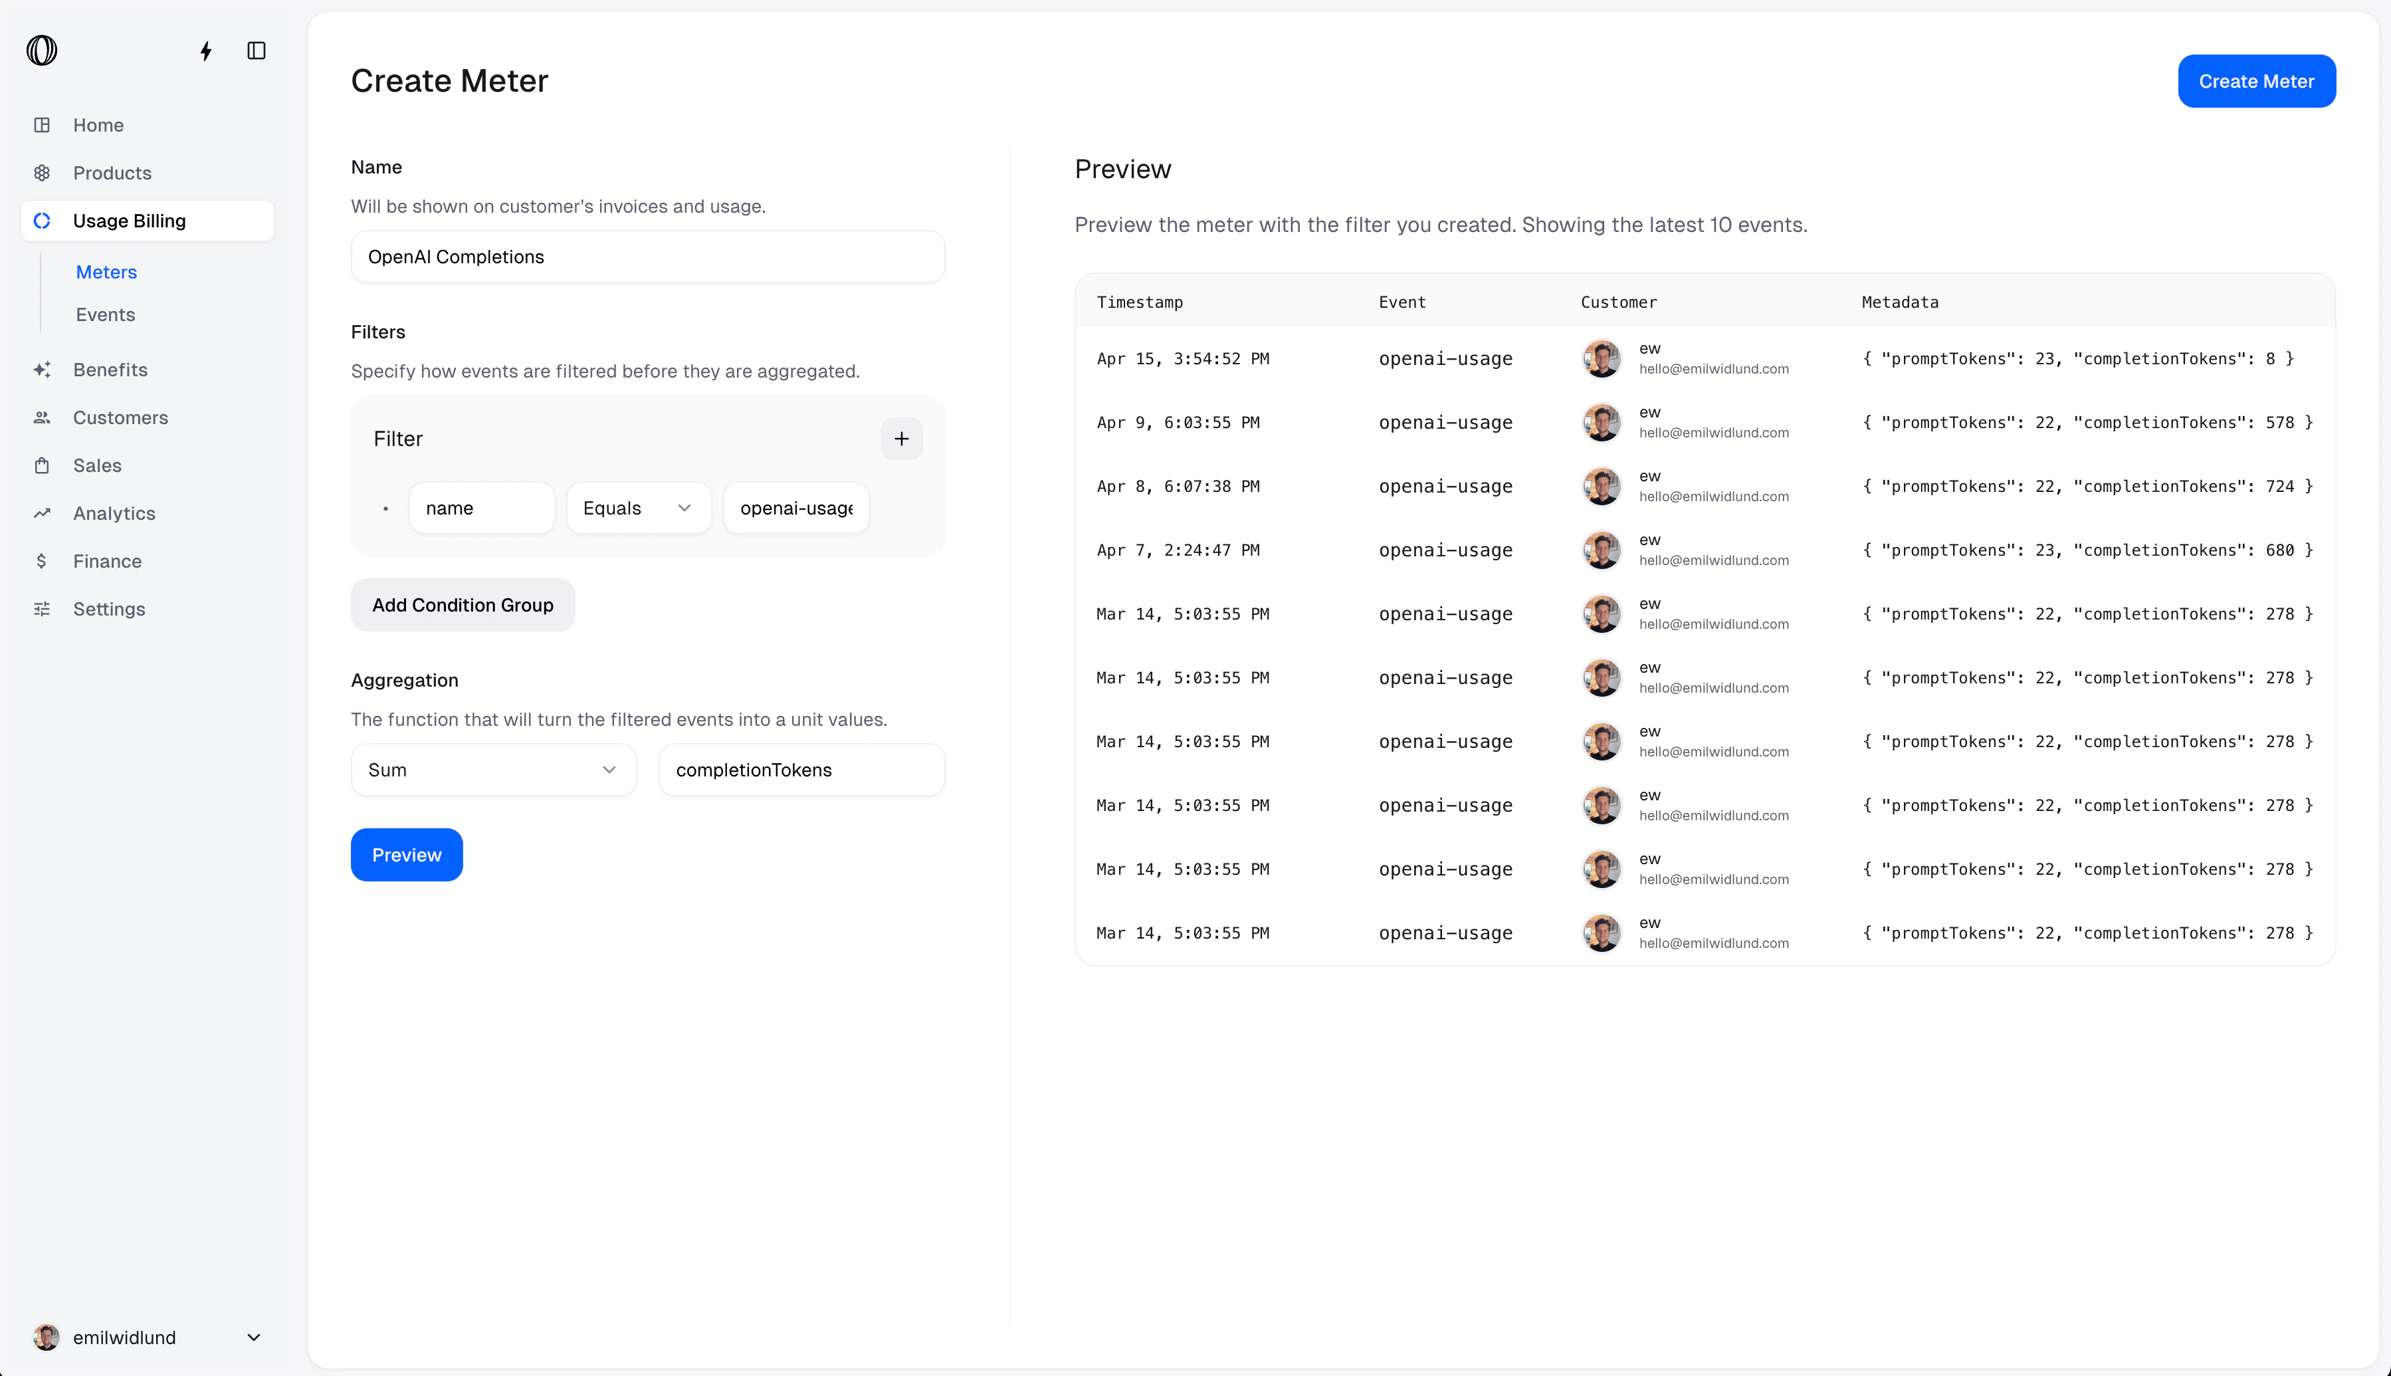This screenshot has height=1376, width=2391.
Task: Click the Home grid icon
Action: point(42,125)
